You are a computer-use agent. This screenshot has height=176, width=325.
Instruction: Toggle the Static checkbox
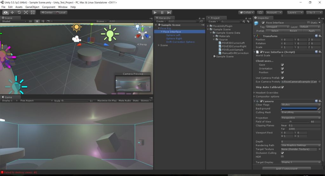tap(308, 23)
